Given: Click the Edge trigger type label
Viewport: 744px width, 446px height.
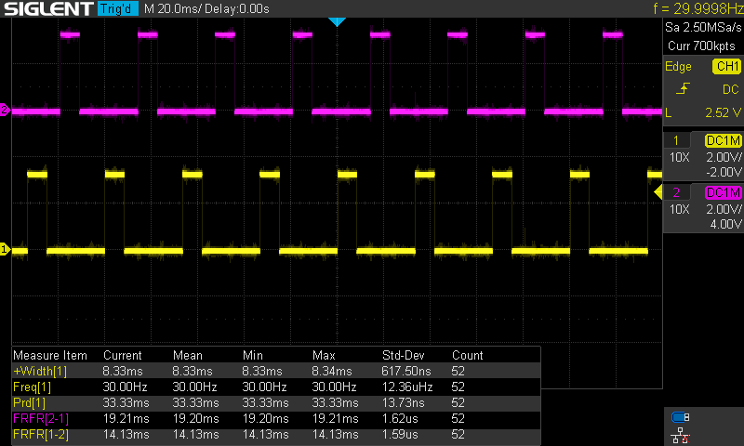Looking at the screenshot, I should pyautogui.click(x=678, y=66).
